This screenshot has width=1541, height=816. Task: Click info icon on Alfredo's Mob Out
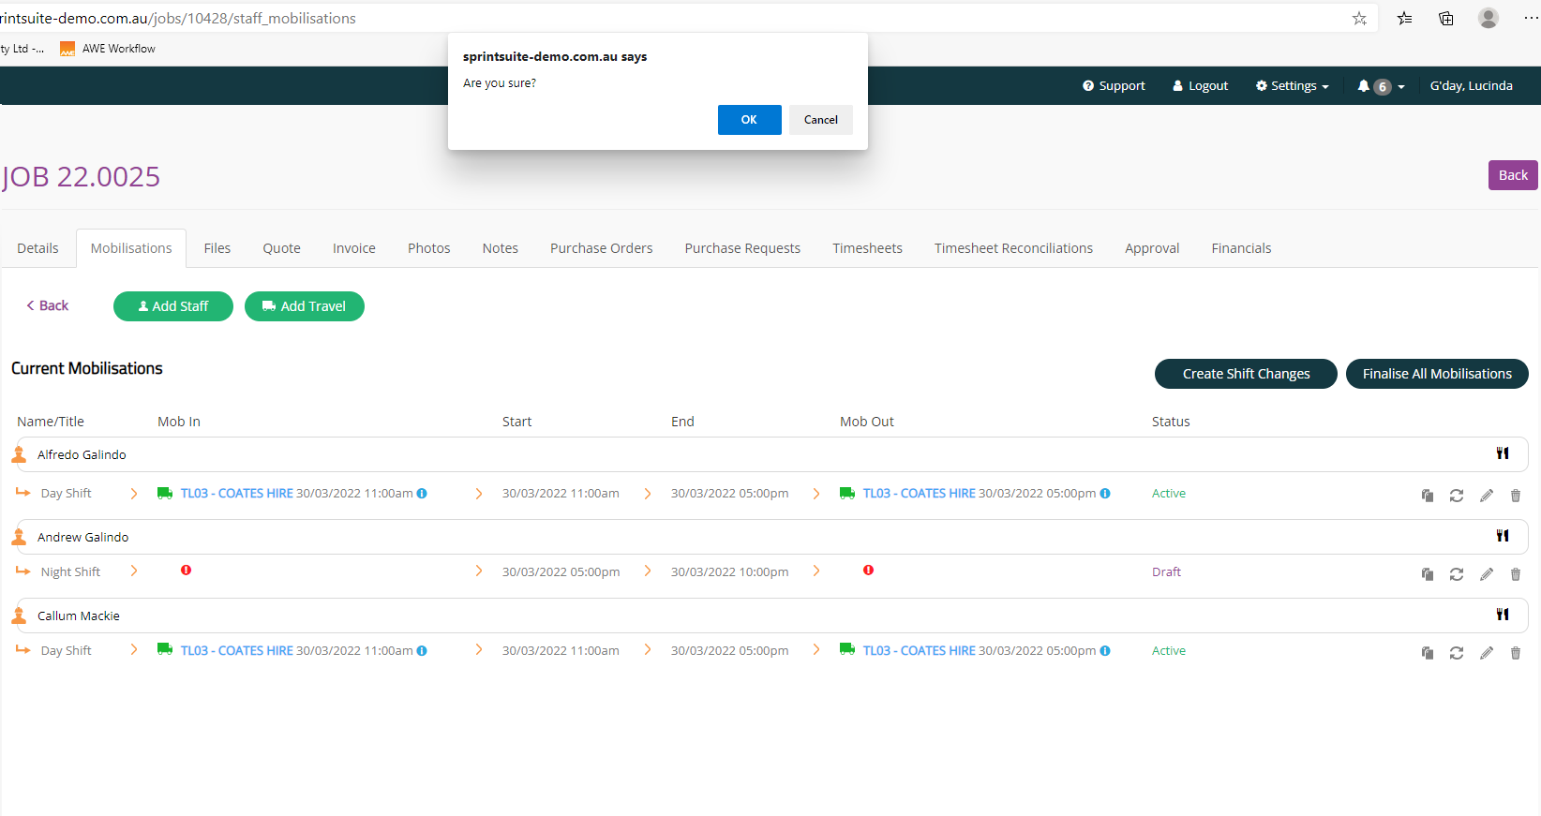tap(1105, 494)
